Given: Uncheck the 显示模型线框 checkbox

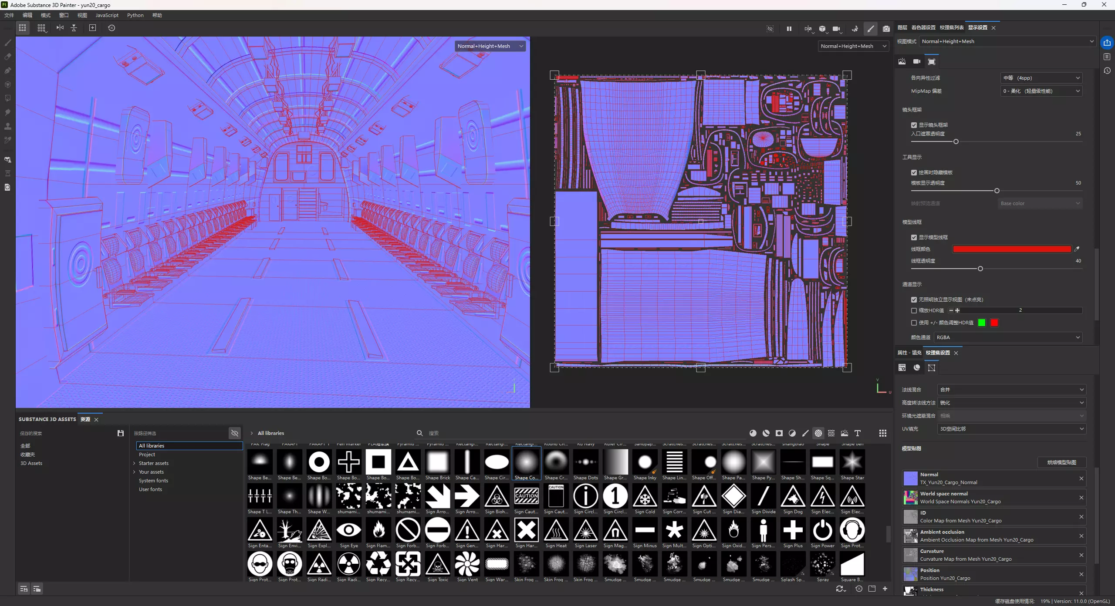Looking at the screenshot, I should click(x=914, y=237).
